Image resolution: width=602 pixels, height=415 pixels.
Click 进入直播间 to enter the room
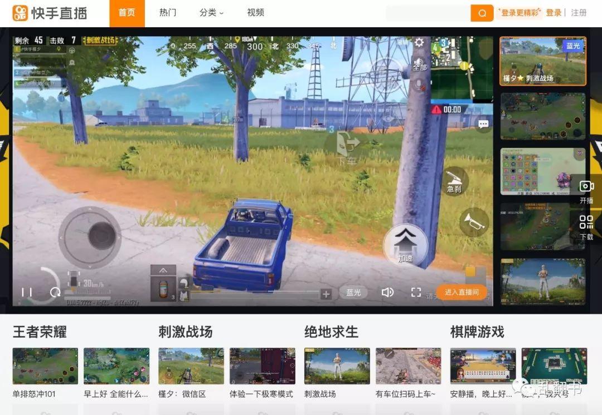tap(462, 293)
